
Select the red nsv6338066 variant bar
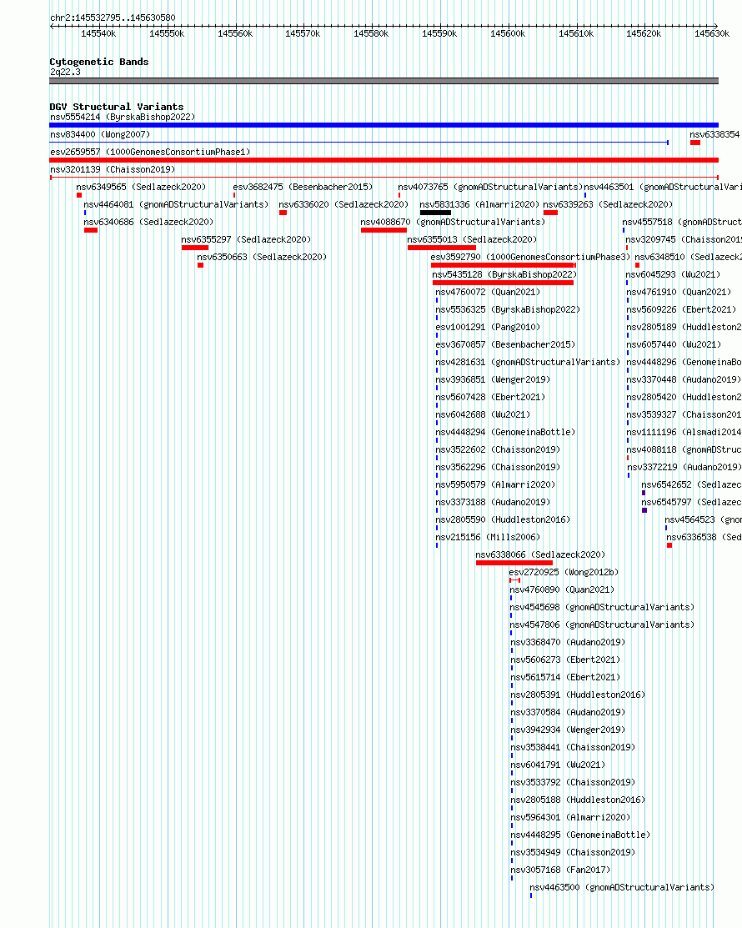514,563
